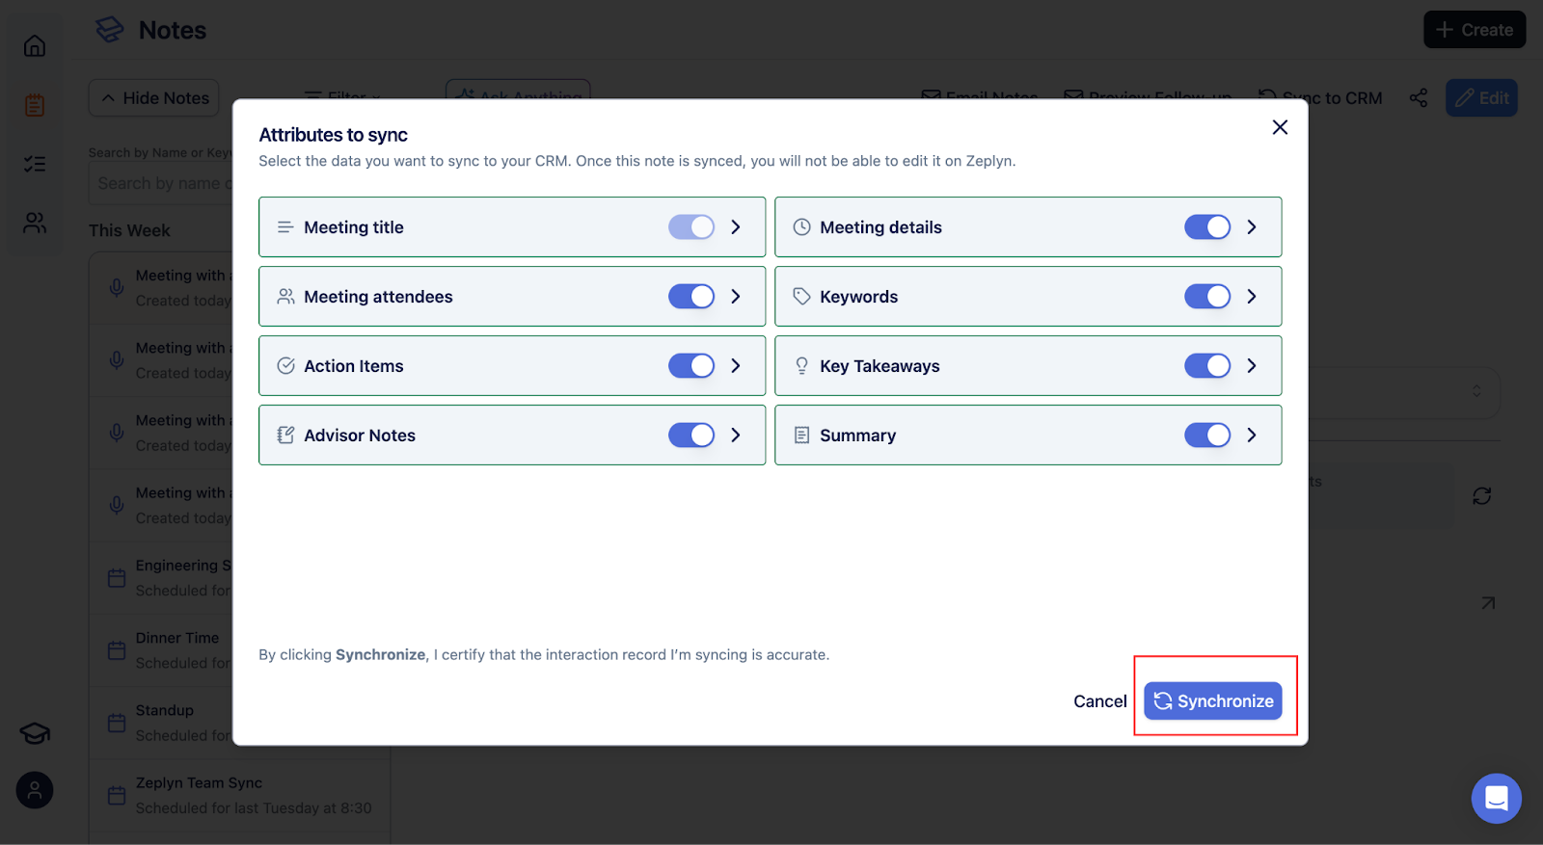Open the user profile avatar icon
This screenshot has width=1543, height=845.
pyautogui.click(x=35, y=791)
